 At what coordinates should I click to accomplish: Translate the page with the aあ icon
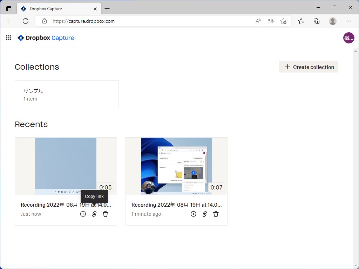click(x=270, y=21)
